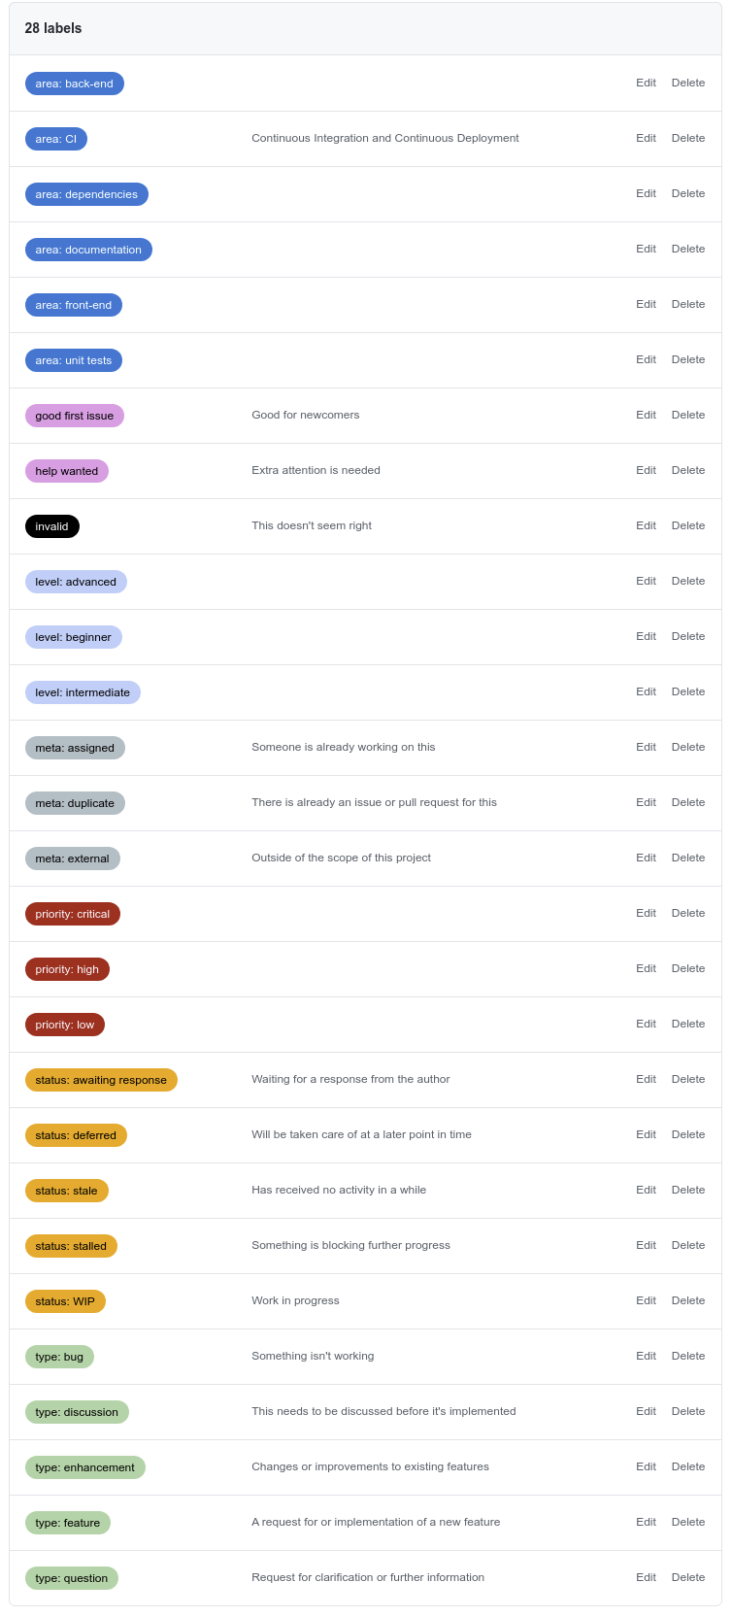
Task: Open the "area: dependencies" label
Action: pyautogui.click(x=86, y=194)
